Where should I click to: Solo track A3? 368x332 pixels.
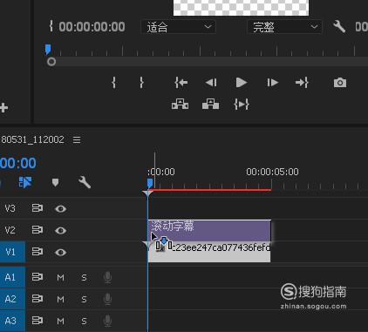click(84, 322)
